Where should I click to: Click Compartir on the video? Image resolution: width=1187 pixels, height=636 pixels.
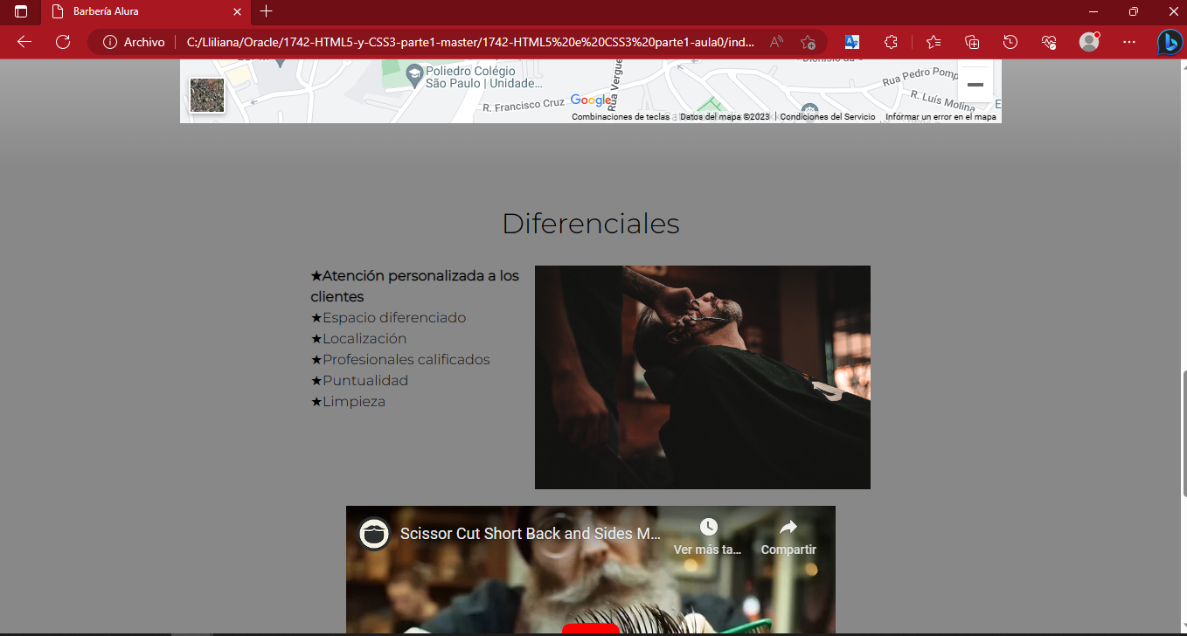(x=788, y=536)
